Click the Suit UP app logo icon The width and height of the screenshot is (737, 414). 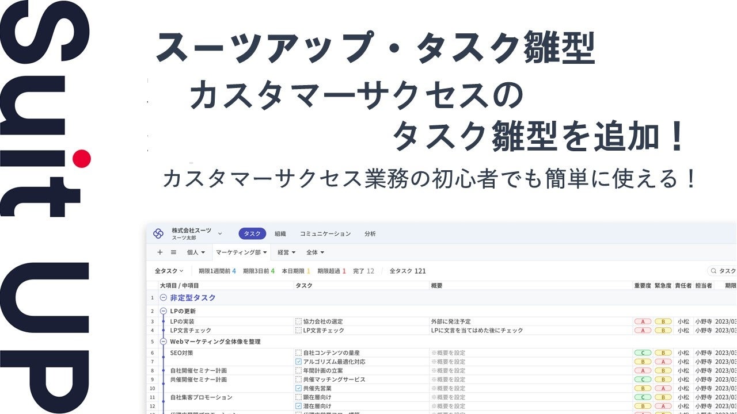(158, 233)
